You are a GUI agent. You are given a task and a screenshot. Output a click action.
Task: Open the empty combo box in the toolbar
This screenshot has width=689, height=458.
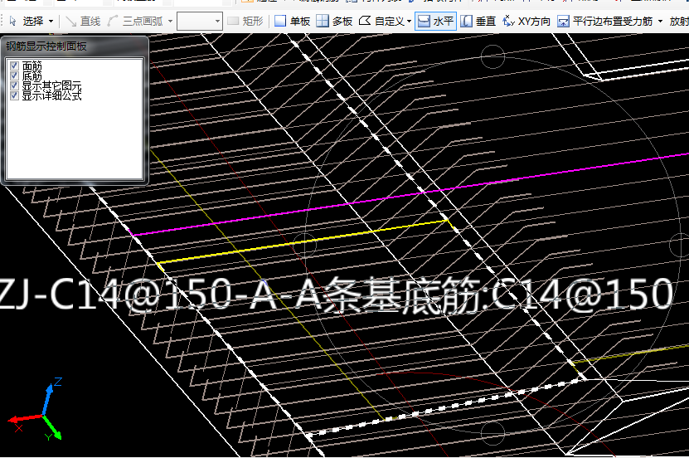click(200, 21)
